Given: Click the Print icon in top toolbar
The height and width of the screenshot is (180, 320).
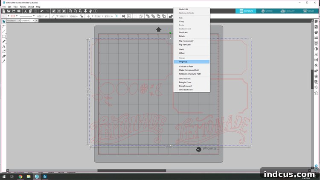Looking at the screenshot, I should point(19,11).
